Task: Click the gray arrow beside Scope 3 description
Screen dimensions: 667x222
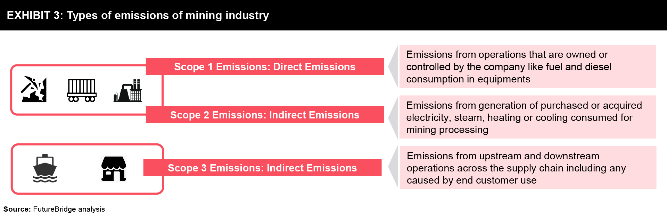Action: pyautogui.click(x=393, y=168)
